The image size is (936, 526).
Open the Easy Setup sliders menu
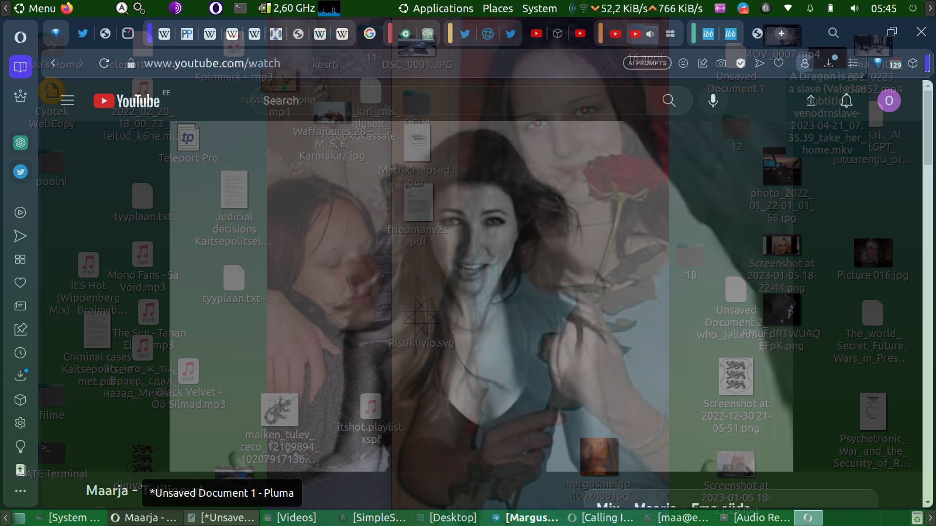(853, 63)
